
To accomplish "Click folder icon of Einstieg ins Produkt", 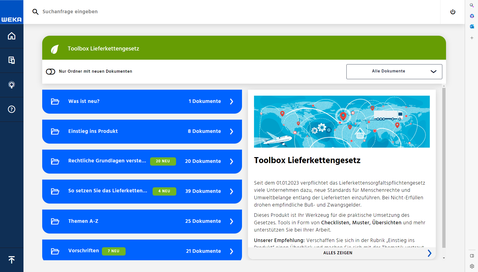I will (55, 131).
